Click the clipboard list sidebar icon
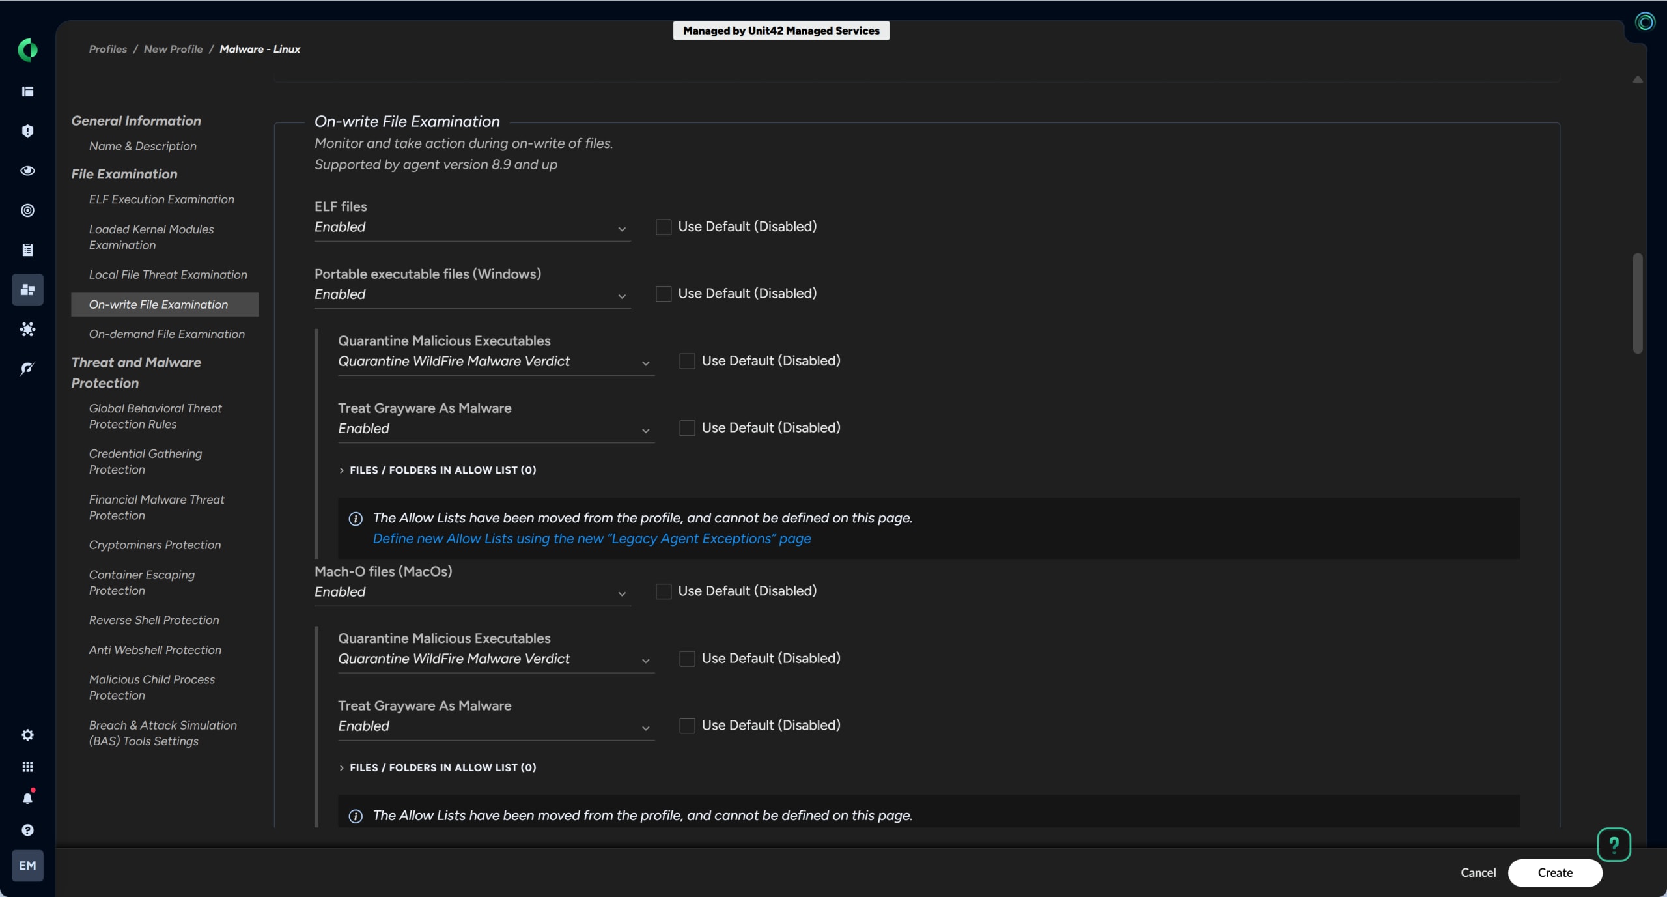 click(x=27, y=250)
